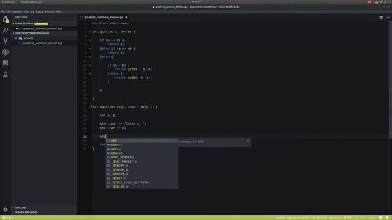
Task: Open the Source Control view
Action: tap(6, 41)
